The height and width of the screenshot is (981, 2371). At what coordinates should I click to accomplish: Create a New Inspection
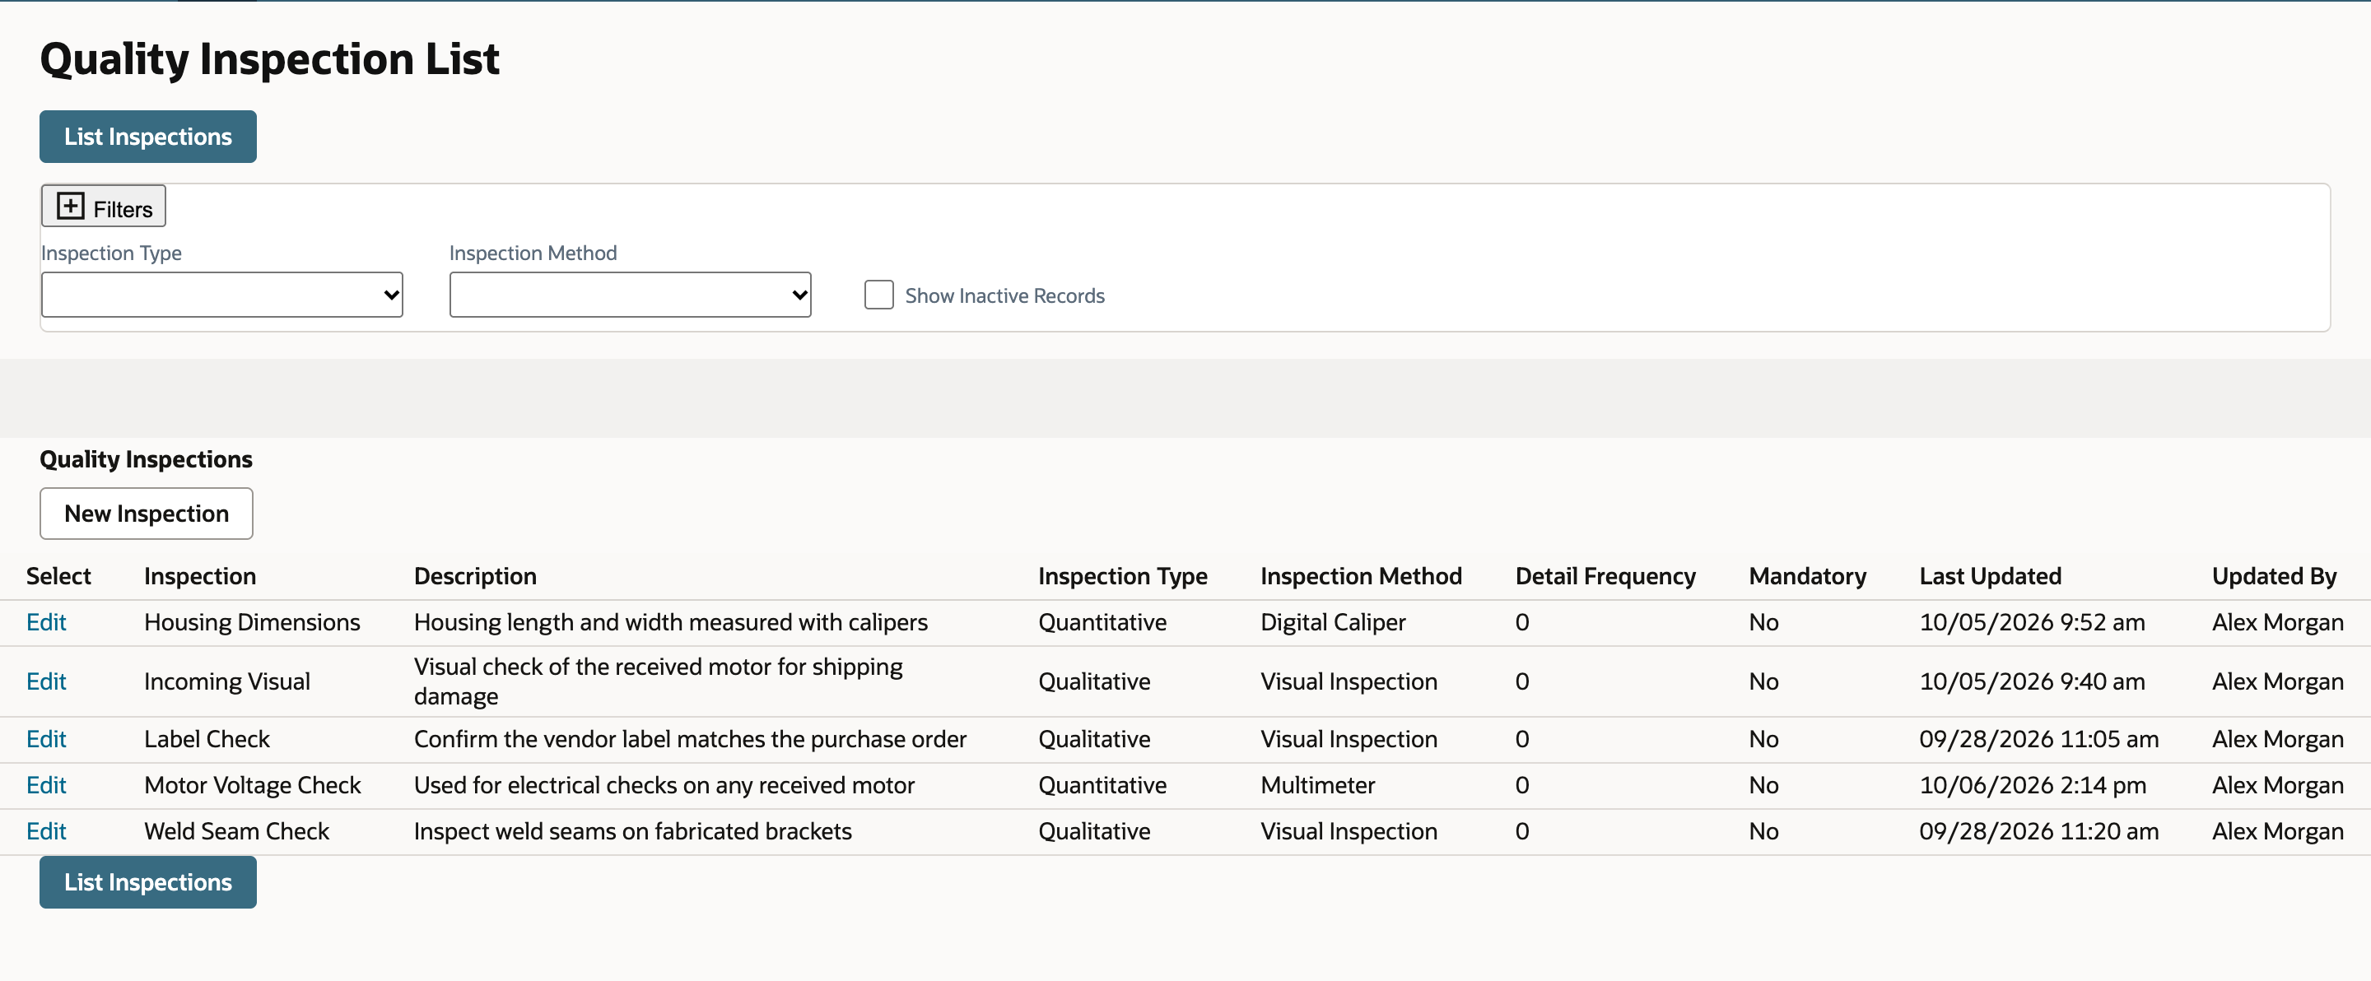(x=147, y=514)
